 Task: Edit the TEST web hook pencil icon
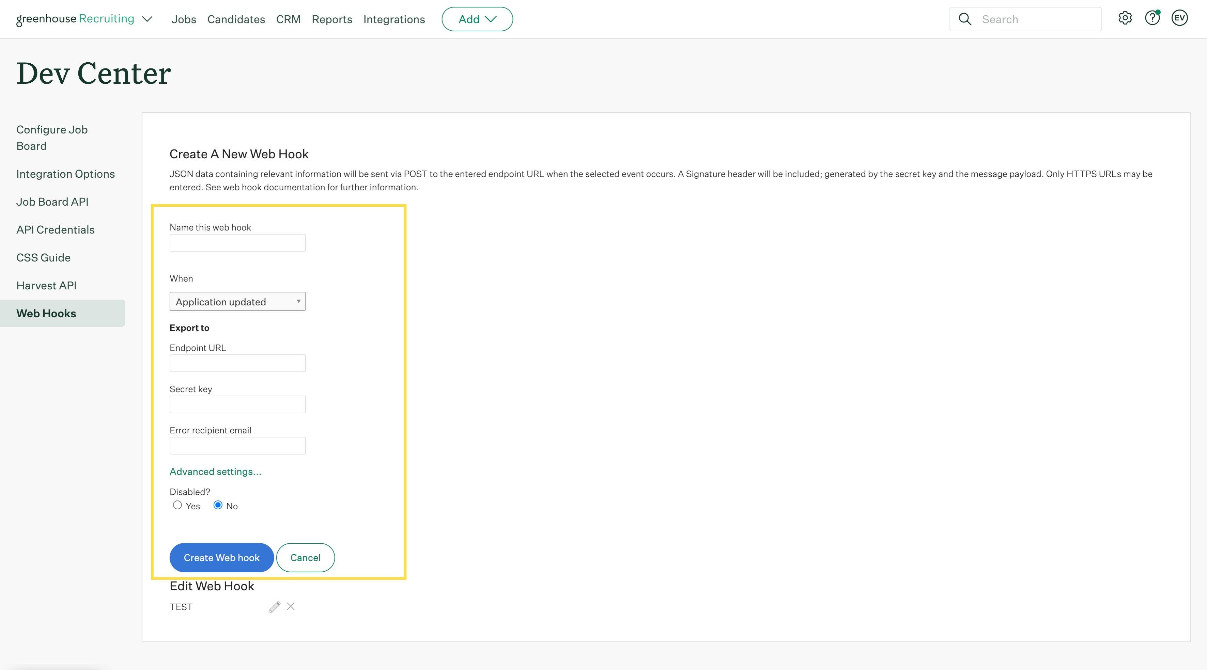(275, 607)
